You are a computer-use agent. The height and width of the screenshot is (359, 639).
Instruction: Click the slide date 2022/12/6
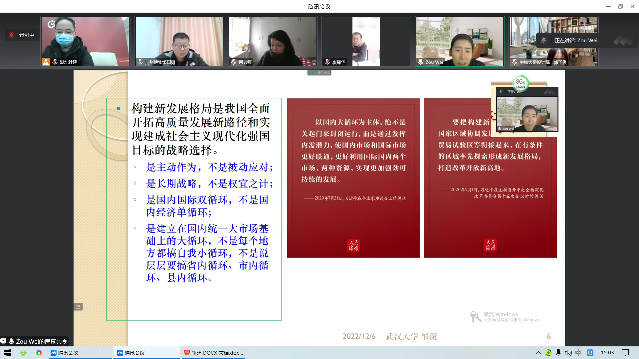(359, 336)
